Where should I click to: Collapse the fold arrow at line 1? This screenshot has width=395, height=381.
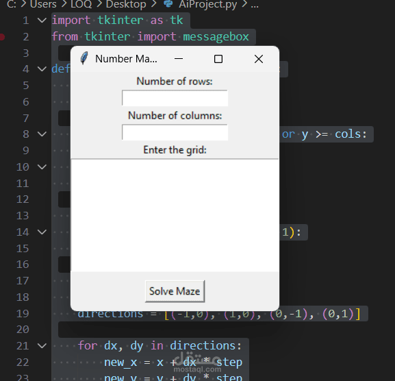[42, 21]
